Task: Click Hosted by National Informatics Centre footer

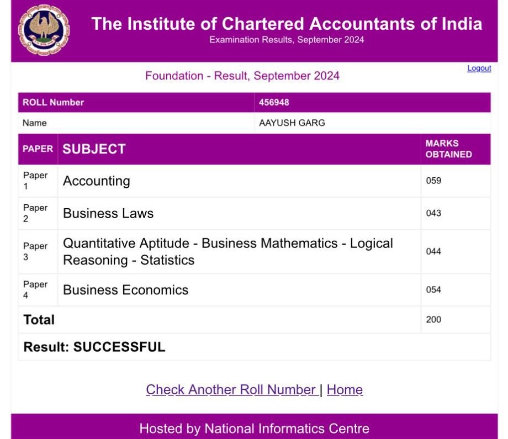Action: point(254,429)
